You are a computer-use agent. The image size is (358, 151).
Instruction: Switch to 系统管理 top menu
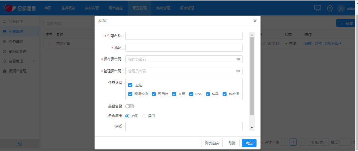(x=163, y=8)
